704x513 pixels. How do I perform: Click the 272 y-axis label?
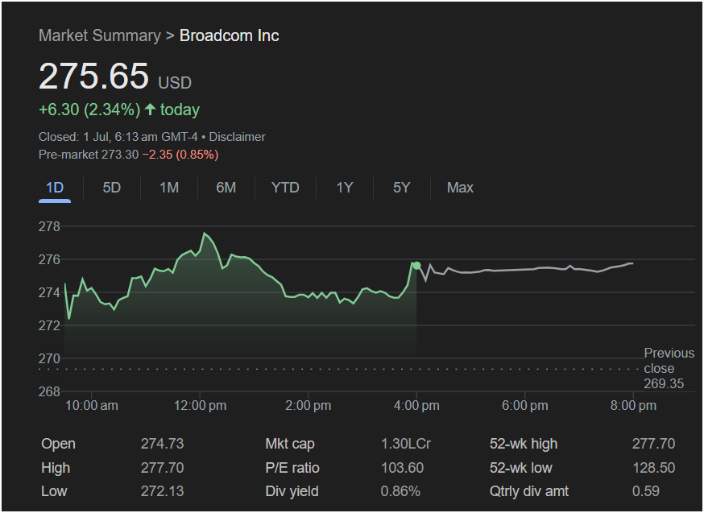[49, 325]
